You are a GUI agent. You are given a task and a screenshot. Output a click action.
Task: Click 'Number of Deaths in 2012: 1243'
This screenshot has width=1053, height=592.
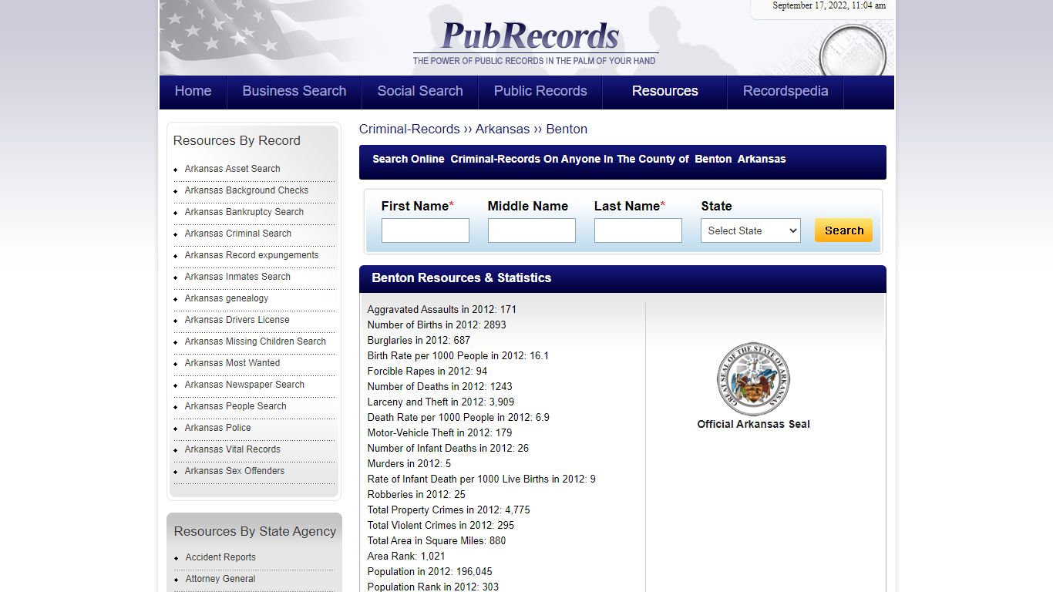[x=439, y=386]
